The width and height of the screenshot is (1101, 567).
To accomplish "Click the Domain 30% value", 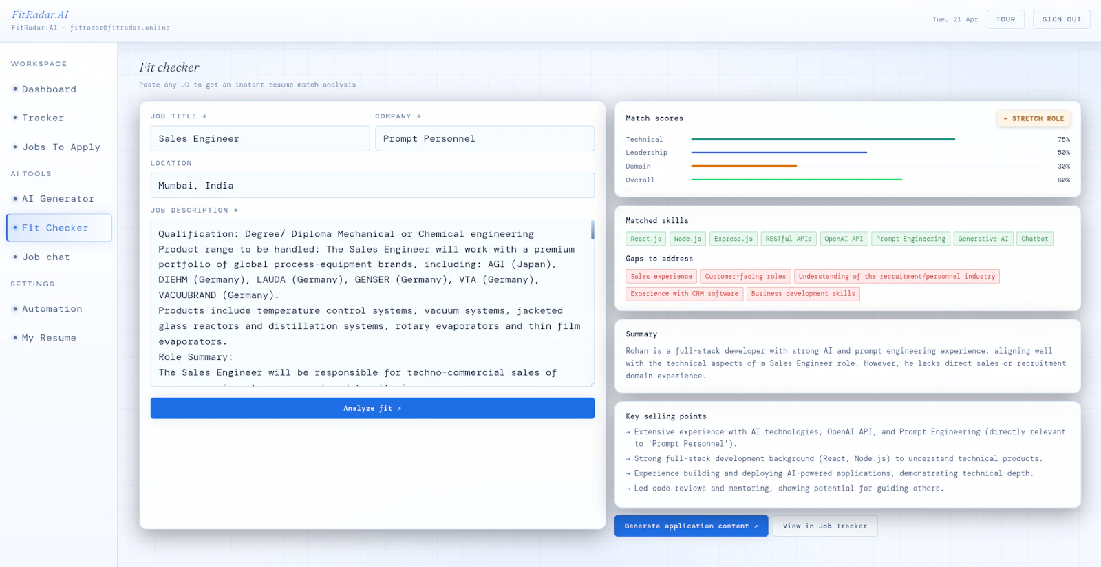I will (1064, 167).
